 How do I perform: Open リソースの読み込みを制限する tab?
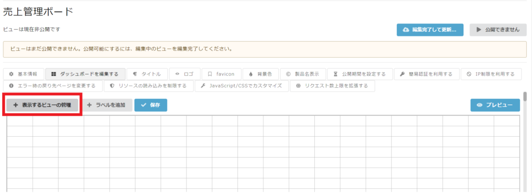tap(149, 86)
